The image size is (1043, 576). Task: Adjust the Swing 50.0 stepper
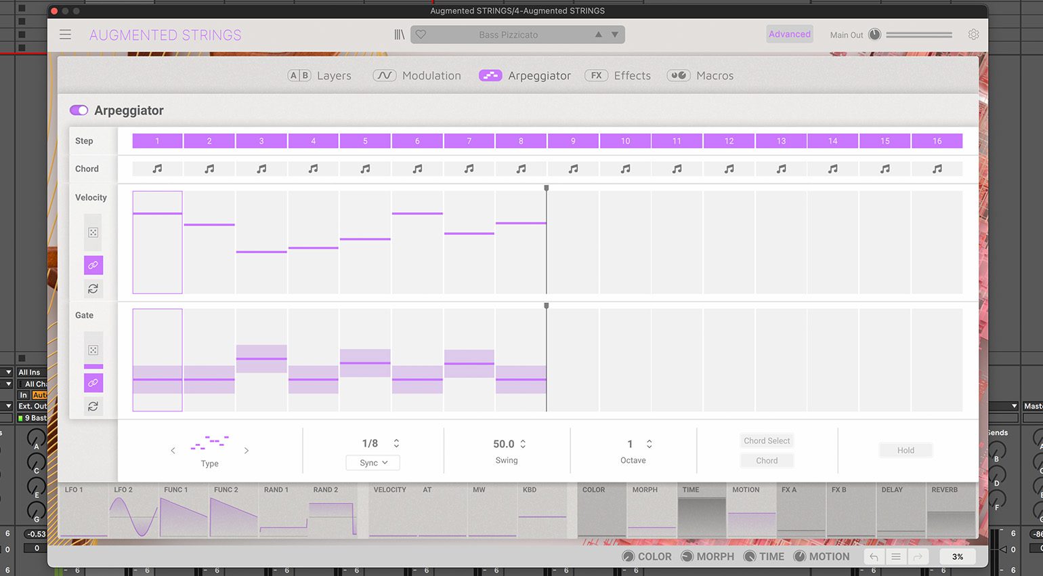[523, 444]
